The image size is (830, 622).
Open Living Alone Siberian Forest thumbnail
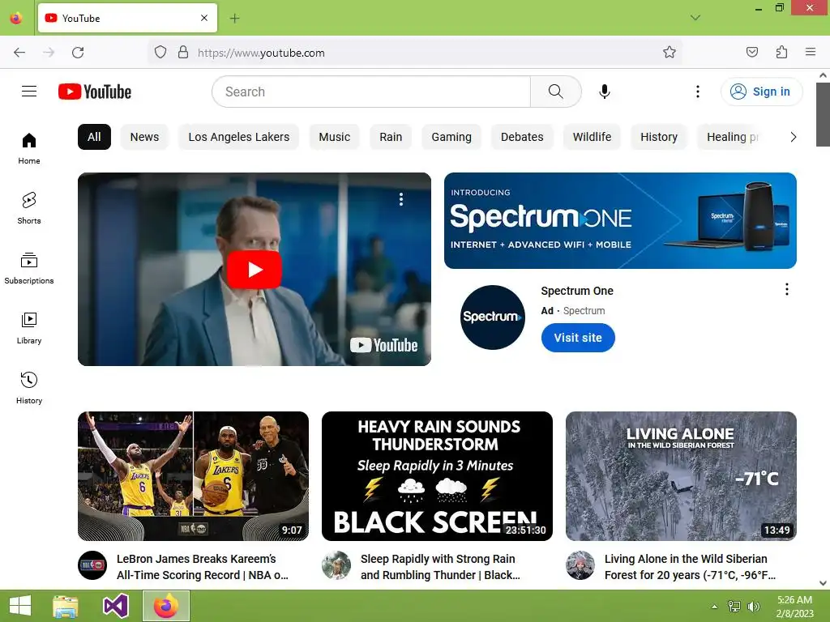tap(681, 476)
